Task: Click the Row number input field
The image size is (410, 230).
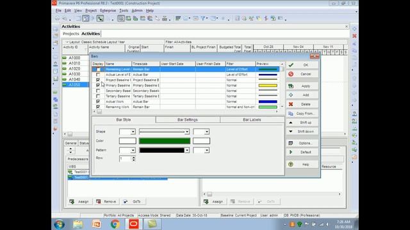Action: click(126, 159)
